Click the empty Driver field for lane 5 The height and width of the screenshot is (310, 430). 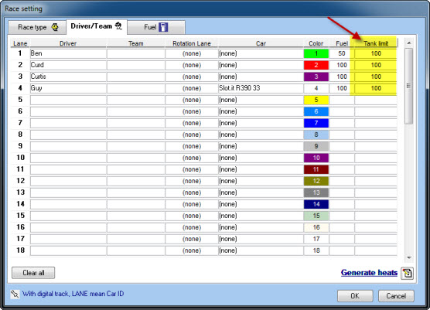pos(68,100)
